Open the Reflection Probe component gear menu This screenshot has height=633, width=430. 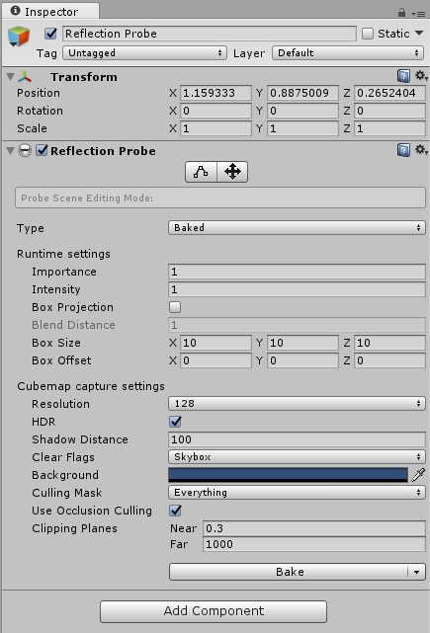[421, 150]
